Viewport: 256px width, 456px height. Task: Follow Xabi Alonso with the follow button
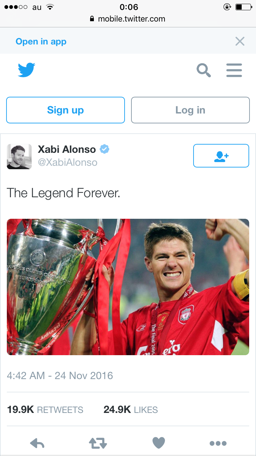(221, 156)
